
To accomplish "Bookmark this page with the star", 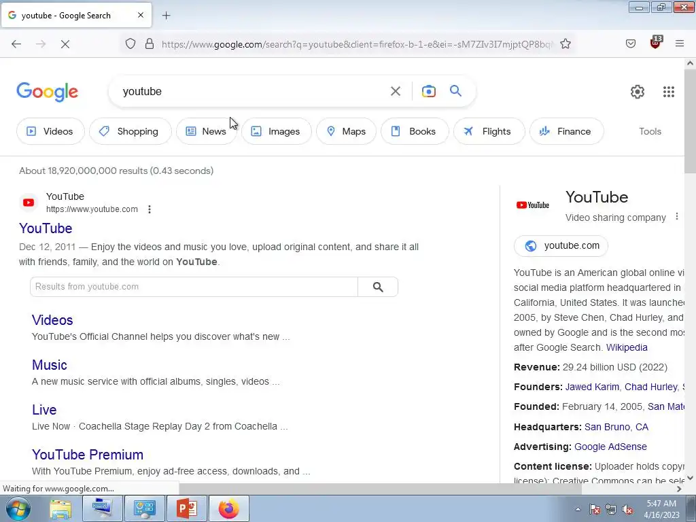I will tap(565, 43).
